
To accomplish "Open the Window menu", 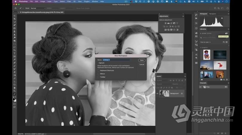I will point(95,1).
